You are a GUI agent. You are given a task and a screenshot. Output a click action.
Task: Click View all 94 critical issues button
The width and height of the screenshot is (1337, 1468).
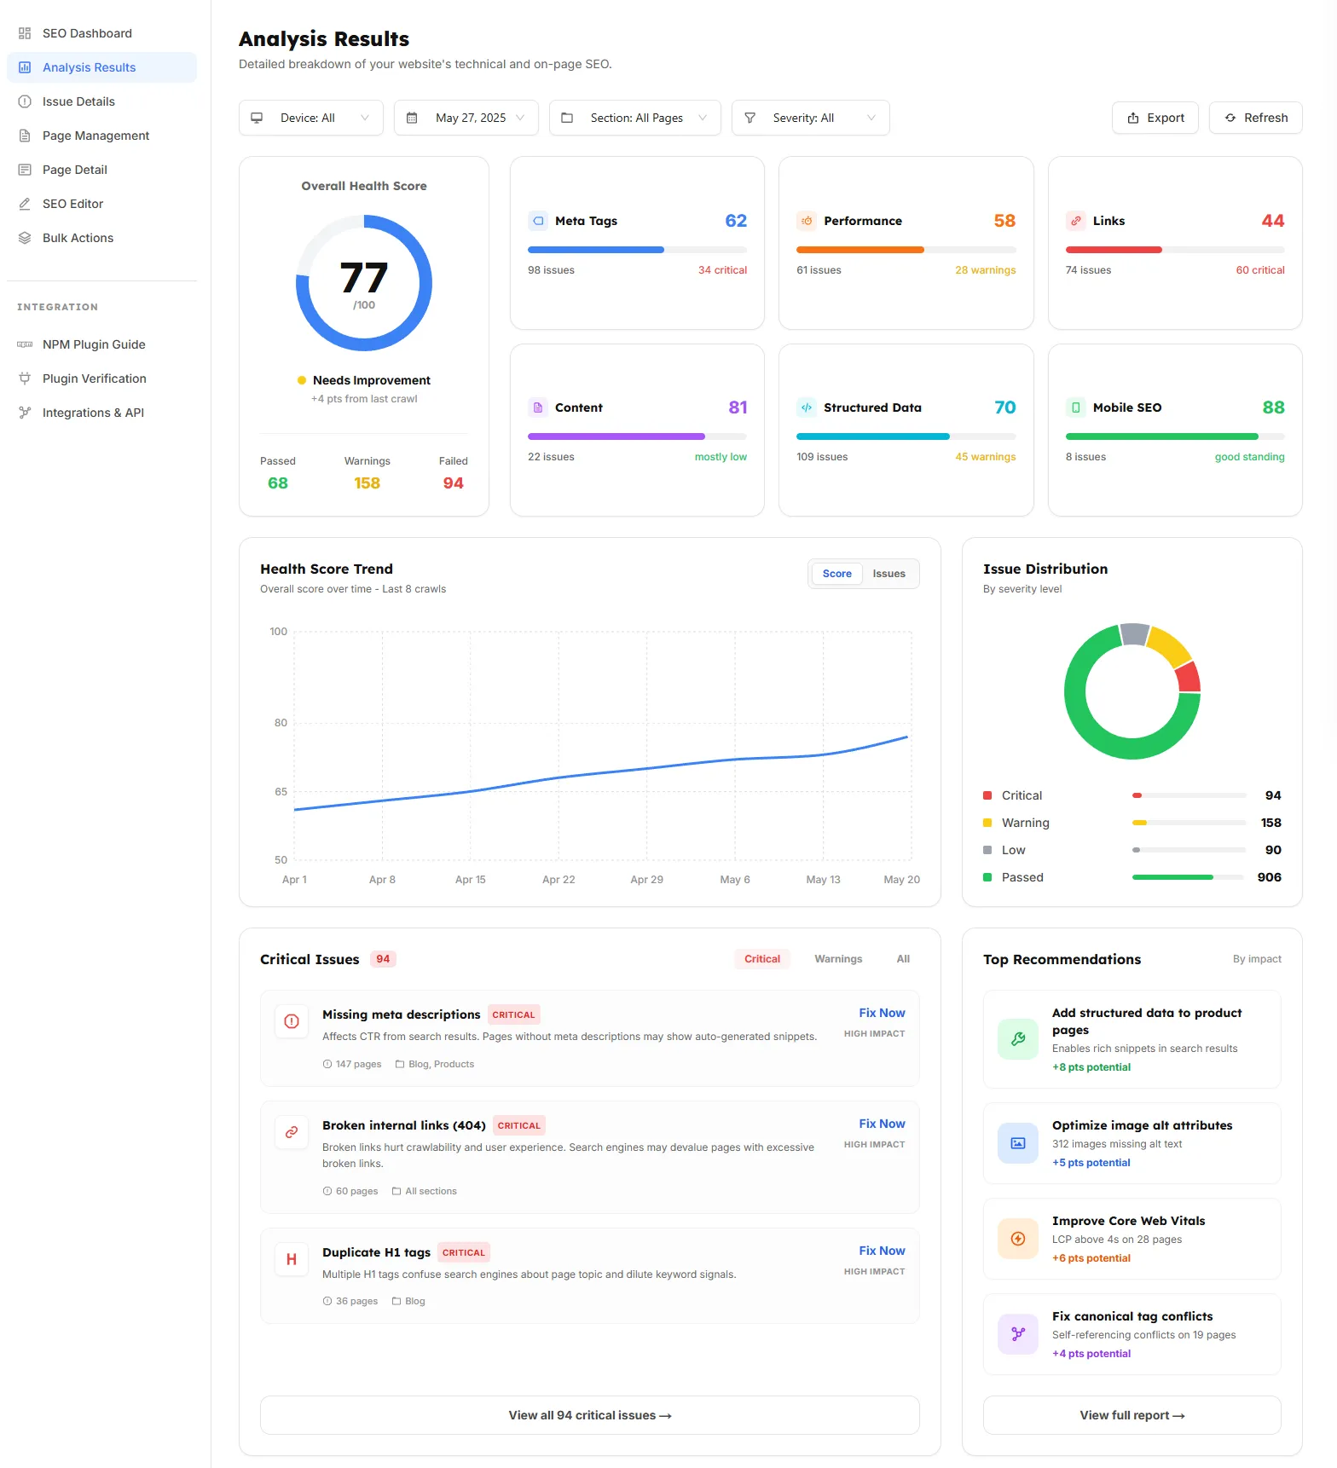tap(590, 1415)
